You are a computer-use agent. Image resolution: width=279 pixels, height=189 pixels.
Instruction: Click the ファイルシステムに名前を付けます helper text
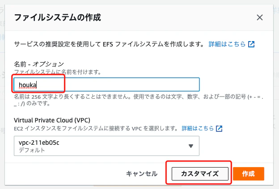pos(58,72)
